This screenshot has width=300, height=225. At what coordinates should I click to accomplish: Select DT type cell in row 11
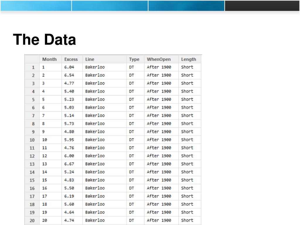135,148
